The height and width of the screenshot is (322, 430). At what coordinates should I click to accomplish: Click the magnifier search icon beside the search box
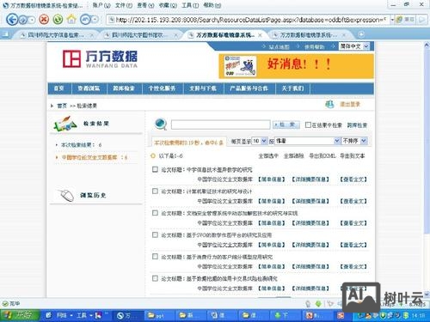point(160,124)
